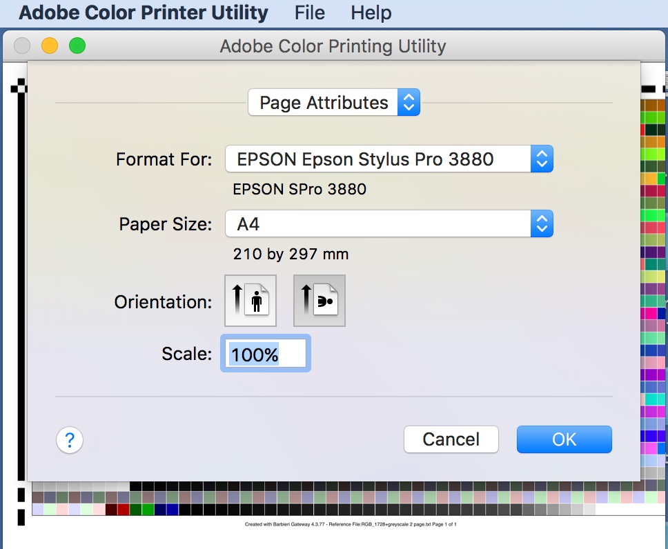This screenshot has width=668, height=549.
Task: Click the green zoom window button
Action: point(77,46)
